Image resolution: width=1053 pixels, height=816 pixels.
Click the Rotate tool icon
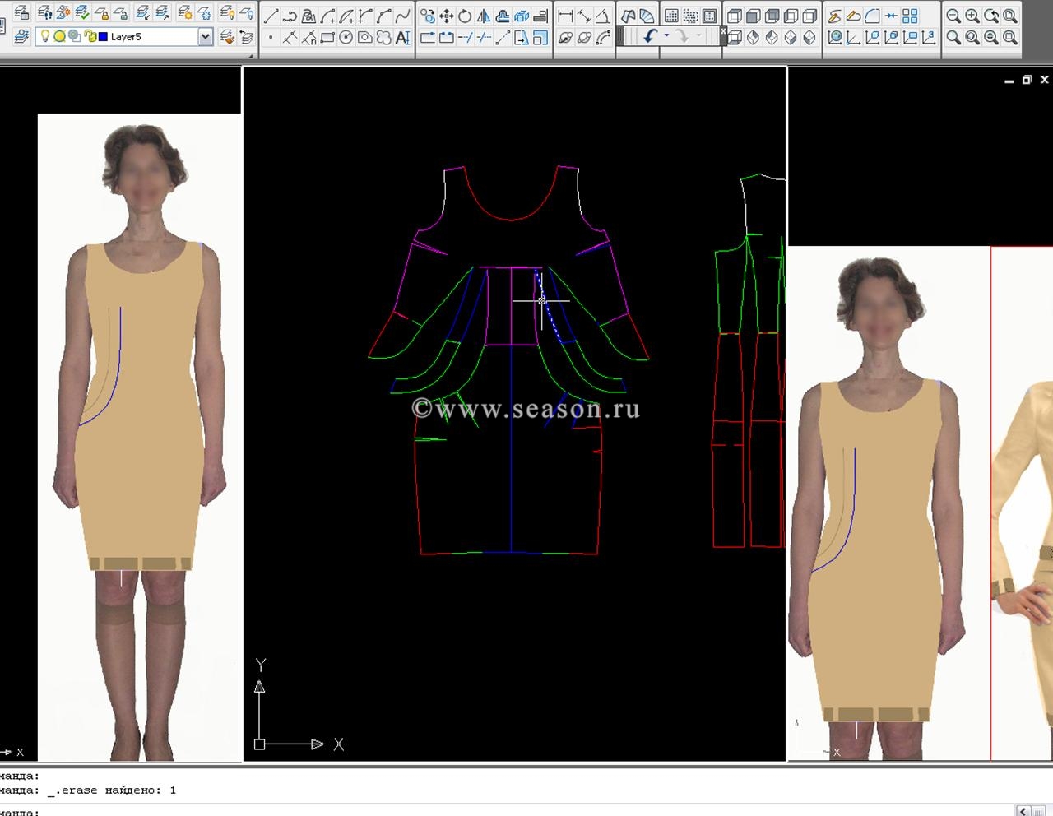tap(465, 16)
